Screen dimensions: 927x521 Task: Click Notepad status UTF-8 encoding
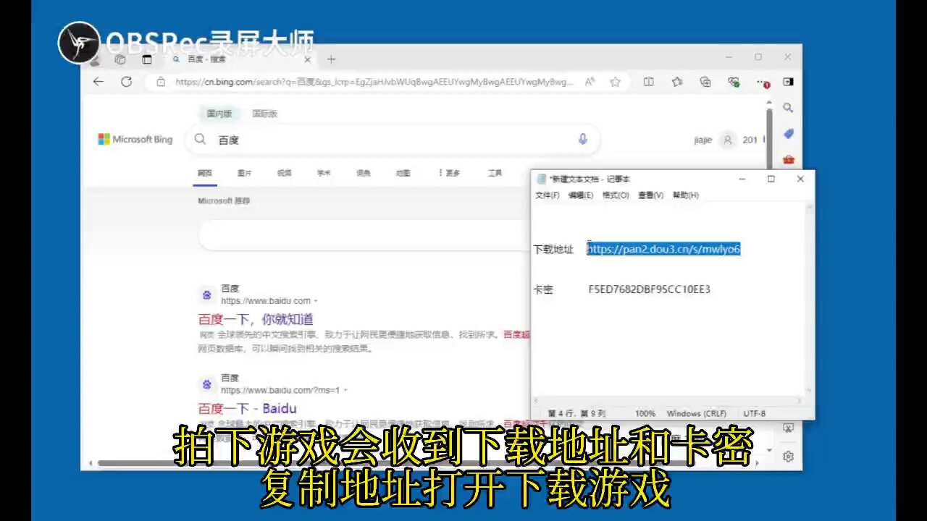pos(755,413)
